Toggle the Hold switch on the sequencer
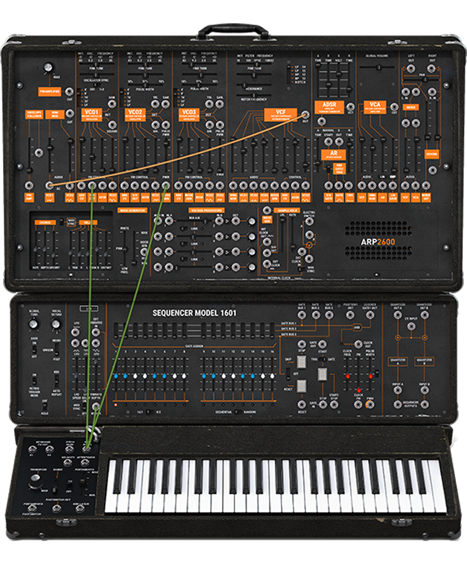 coord(44,407)
